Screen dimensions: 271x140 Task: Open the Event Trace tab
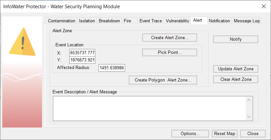[150, 21]
